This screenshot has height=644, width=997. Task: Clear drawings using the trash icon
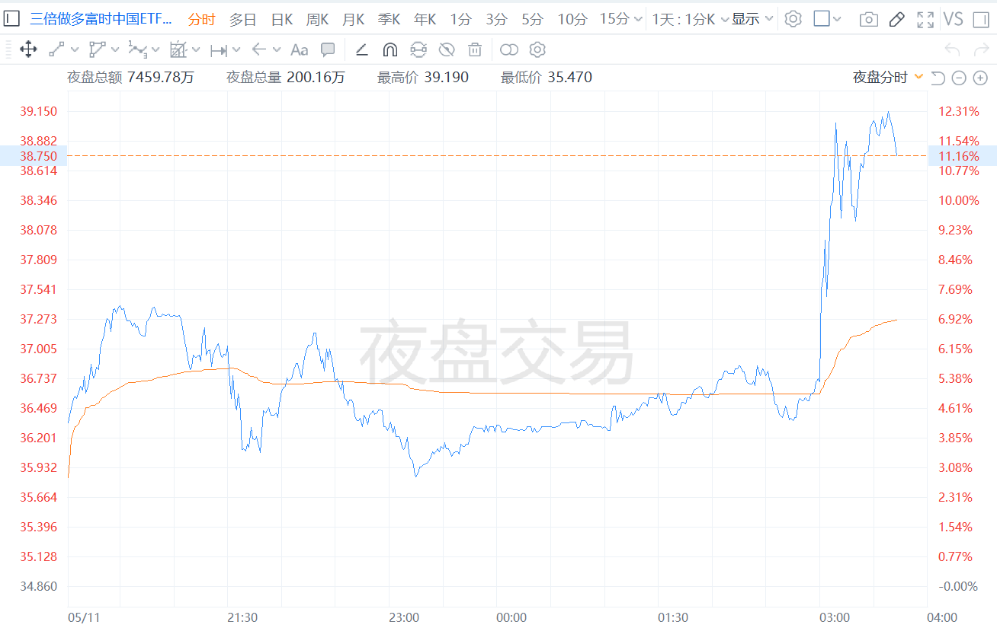coord(474,49)
